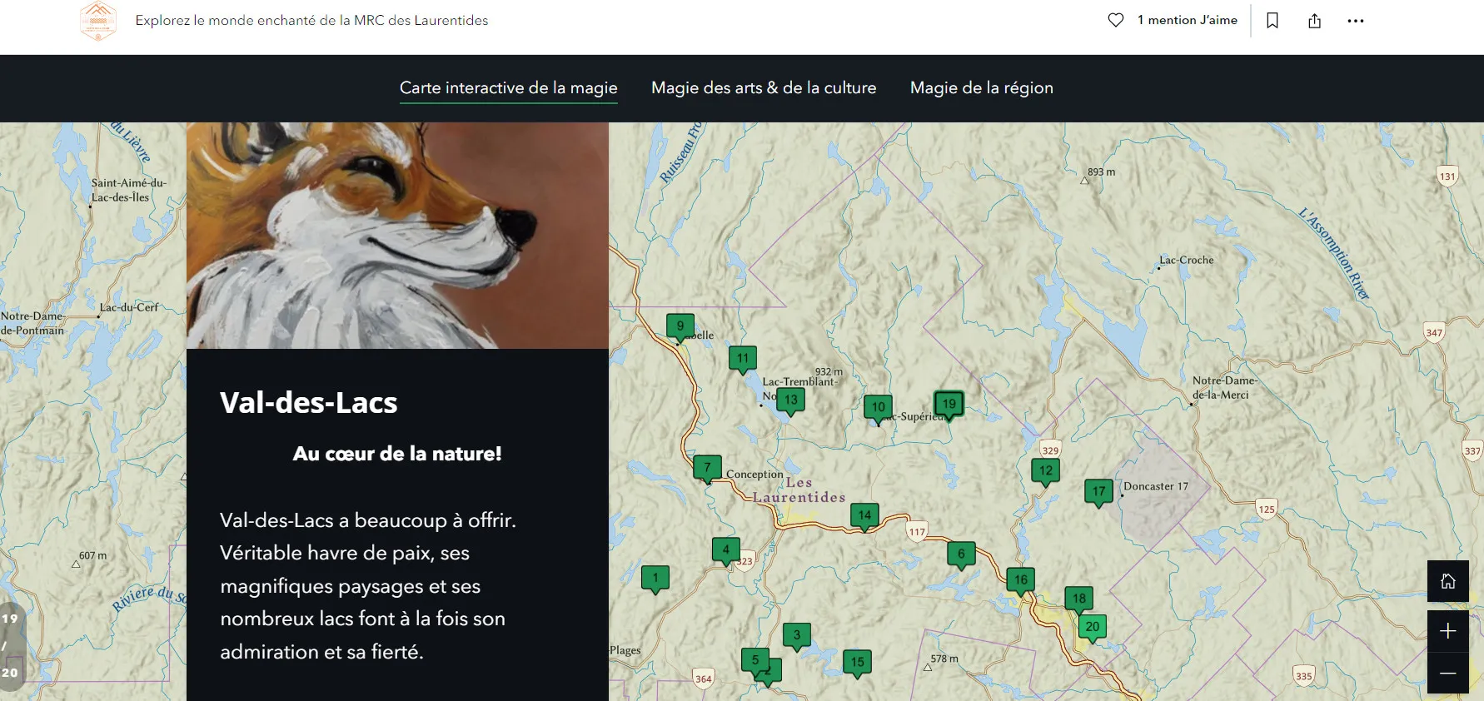The height and width of the screenshot is (701, 1484).
Task: Select Carte interactive de la magie tab
Action: [508, 87]
